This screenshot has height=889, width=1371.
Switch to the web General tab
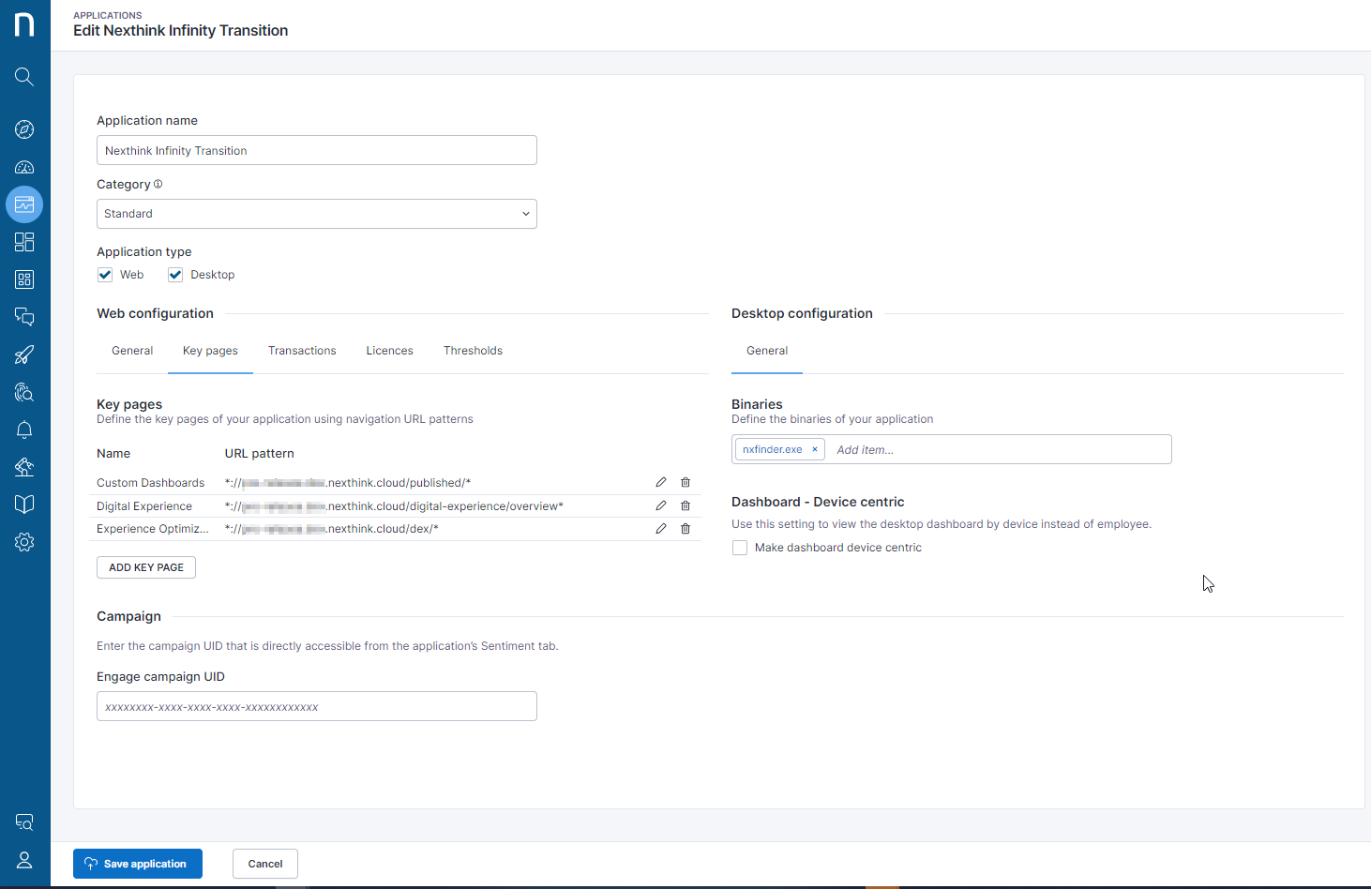click(x=132, y=351)
